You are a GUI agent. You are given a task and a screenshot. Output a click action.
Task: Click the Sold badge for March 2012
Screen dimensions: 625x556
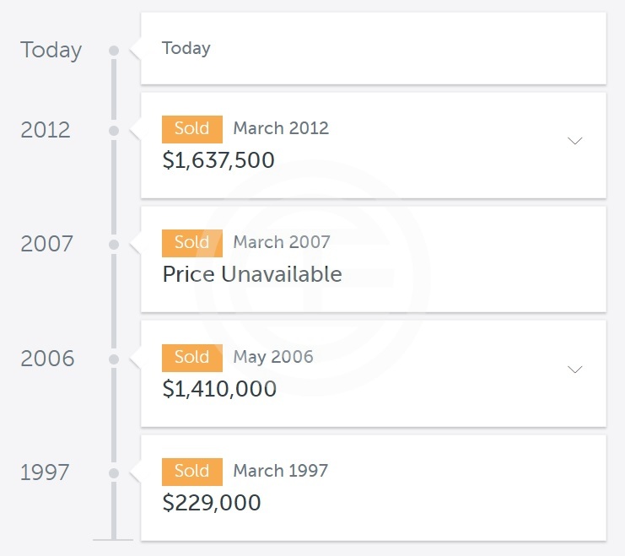tap(191, 129)
